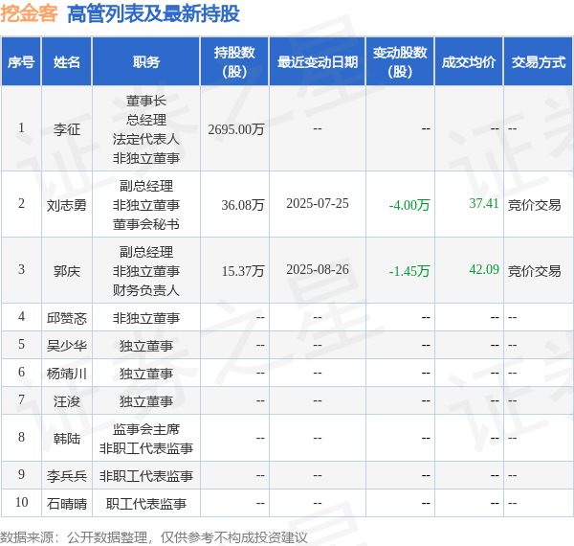The height and width of the screenshot is (546, 574).
Task: Click the date 2025-07-25
Action: tap(318, 203)
